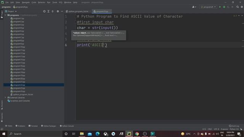Open the run configuration program24 dropdown
This screenshot has width=244, height=137.
point(209,7)
